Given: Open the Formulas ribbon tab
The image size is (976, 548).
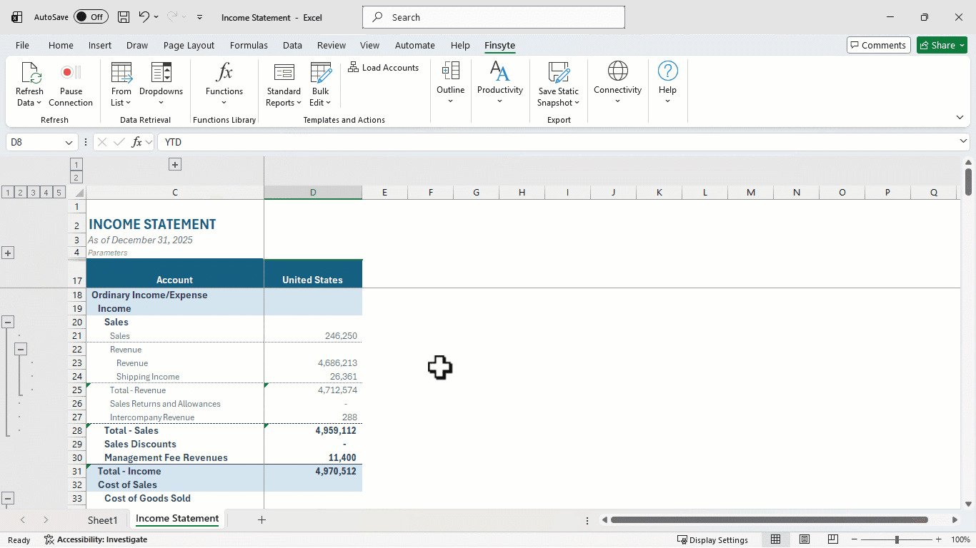Looking at the screenshot, I should [x=249, y=45].
